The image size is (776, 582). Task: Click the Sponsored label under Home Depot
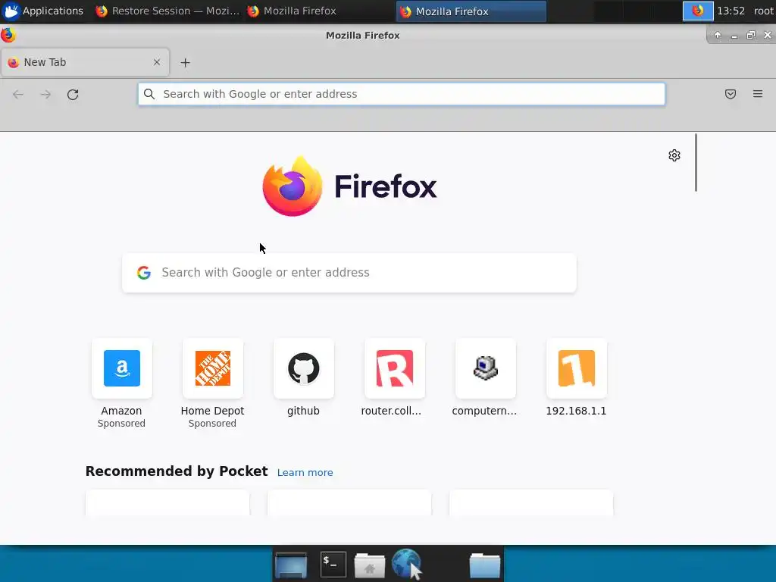click(x=212, y=424)
